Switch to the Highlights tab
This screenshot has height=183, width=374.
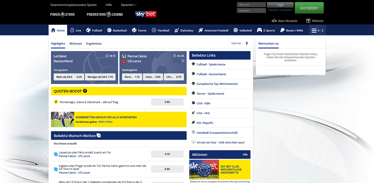(58, 43)
